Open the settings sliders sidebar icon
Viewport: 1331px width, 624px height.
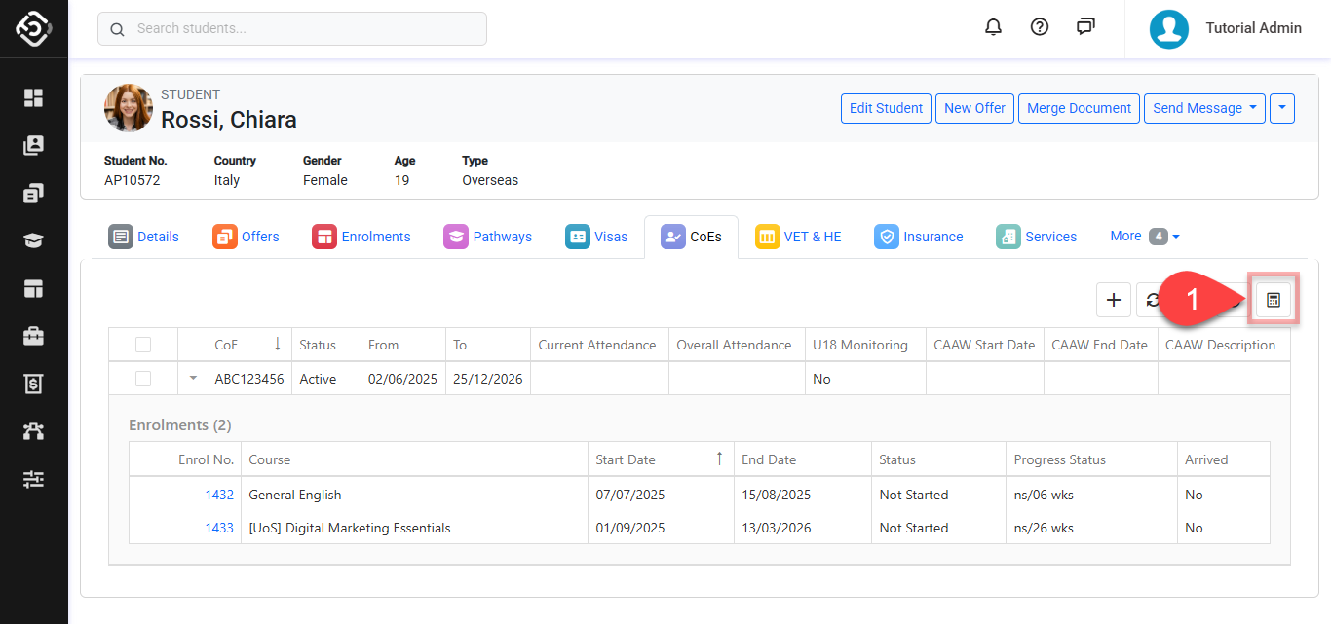(34, 479)
